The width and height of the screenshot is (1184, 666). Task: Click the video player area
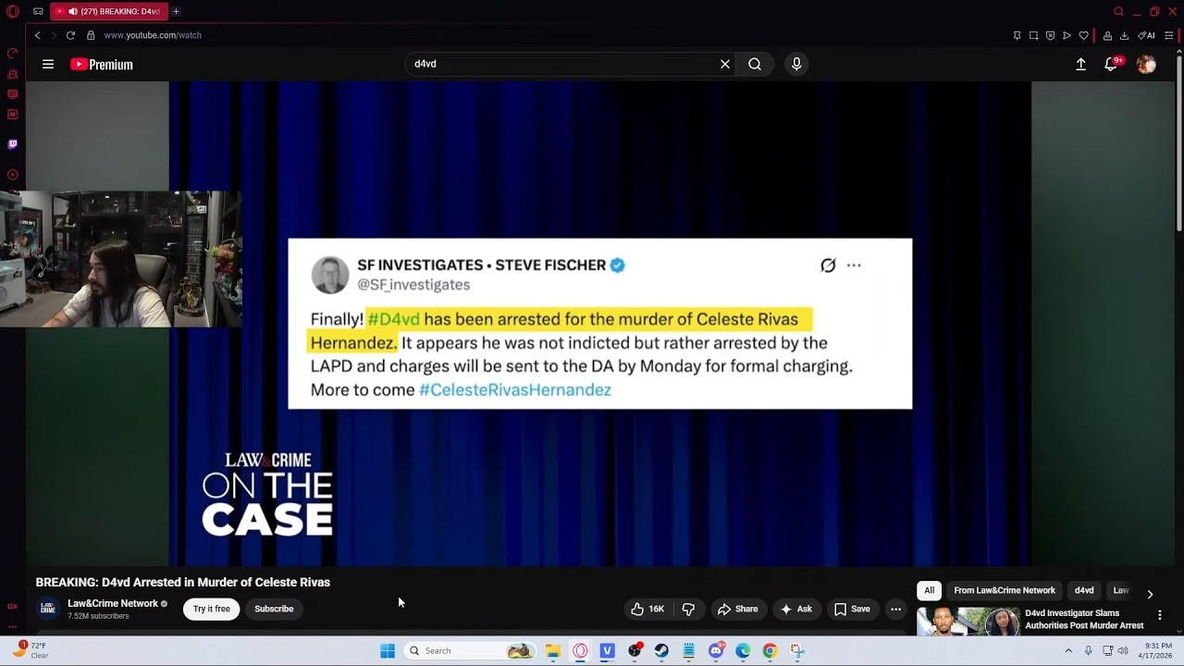pos(599,323)
